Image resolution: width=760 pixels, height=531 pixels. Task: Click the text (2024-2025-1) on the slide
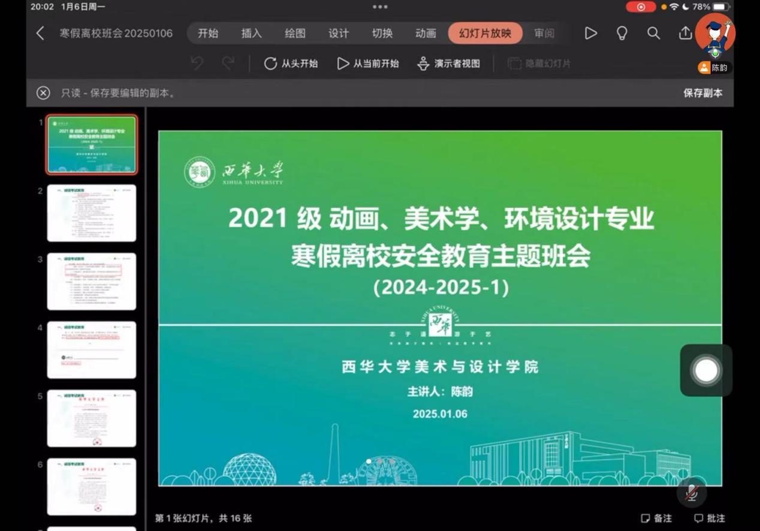(x=441, y=288)
